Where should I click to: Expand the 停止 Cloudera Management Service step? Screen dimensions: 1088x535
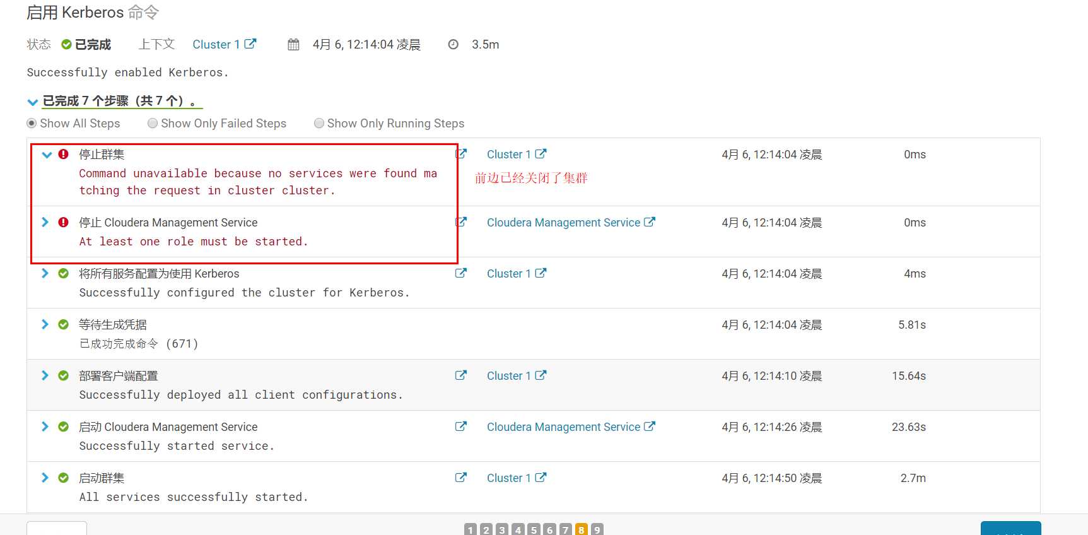pos(45,222)
